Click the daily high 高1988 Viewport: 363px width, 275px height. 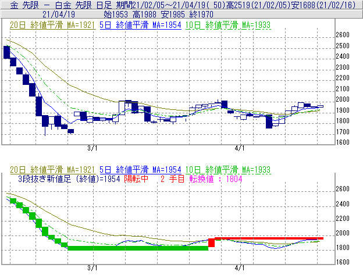[145, 15]
